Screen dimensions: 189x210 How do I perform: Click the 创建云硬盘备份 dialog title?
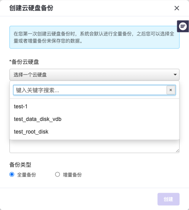click(31, 8)
